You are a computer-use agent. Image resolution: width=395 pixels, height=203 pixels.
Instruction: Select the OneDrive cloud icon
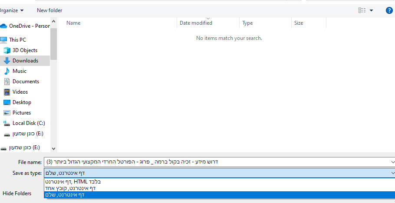coord(4,26)
